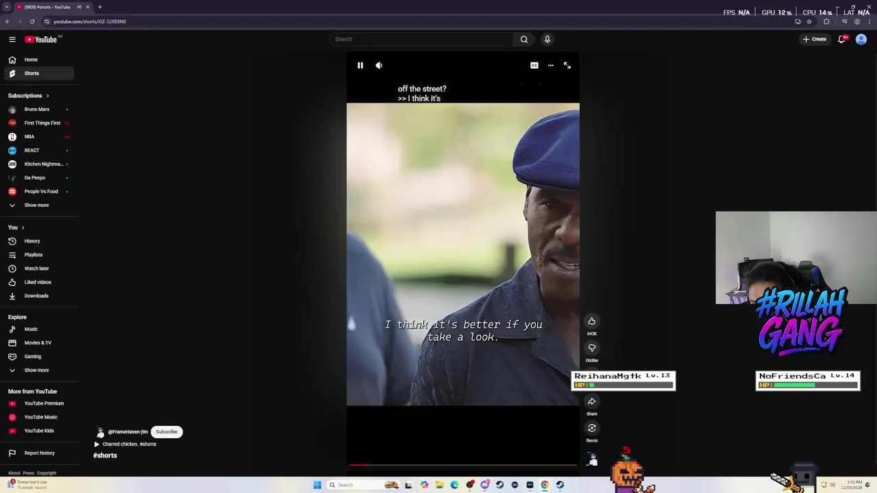This screenshot has height=493, width=877.
Task: Open the YouTube hamburger guide menu
Action: 12,39
